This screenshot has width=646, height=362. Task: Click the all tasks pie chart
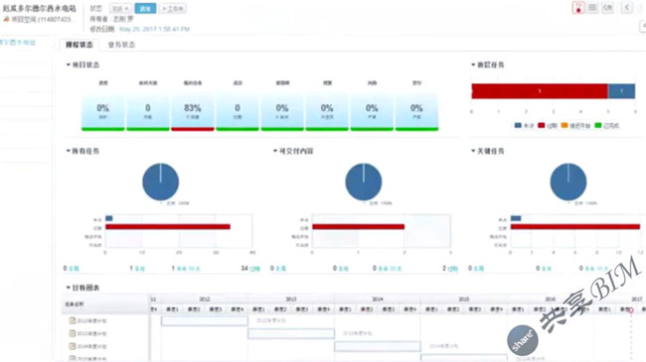click(x=161, y=181)
